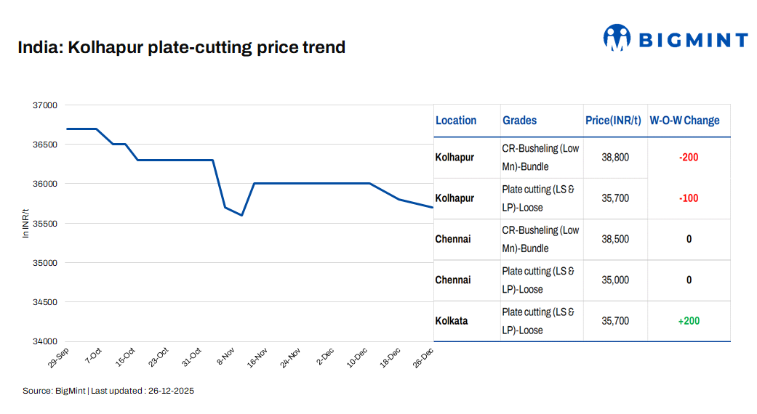
Task: Click the BigMint logo icon
Action: (617, 38)
